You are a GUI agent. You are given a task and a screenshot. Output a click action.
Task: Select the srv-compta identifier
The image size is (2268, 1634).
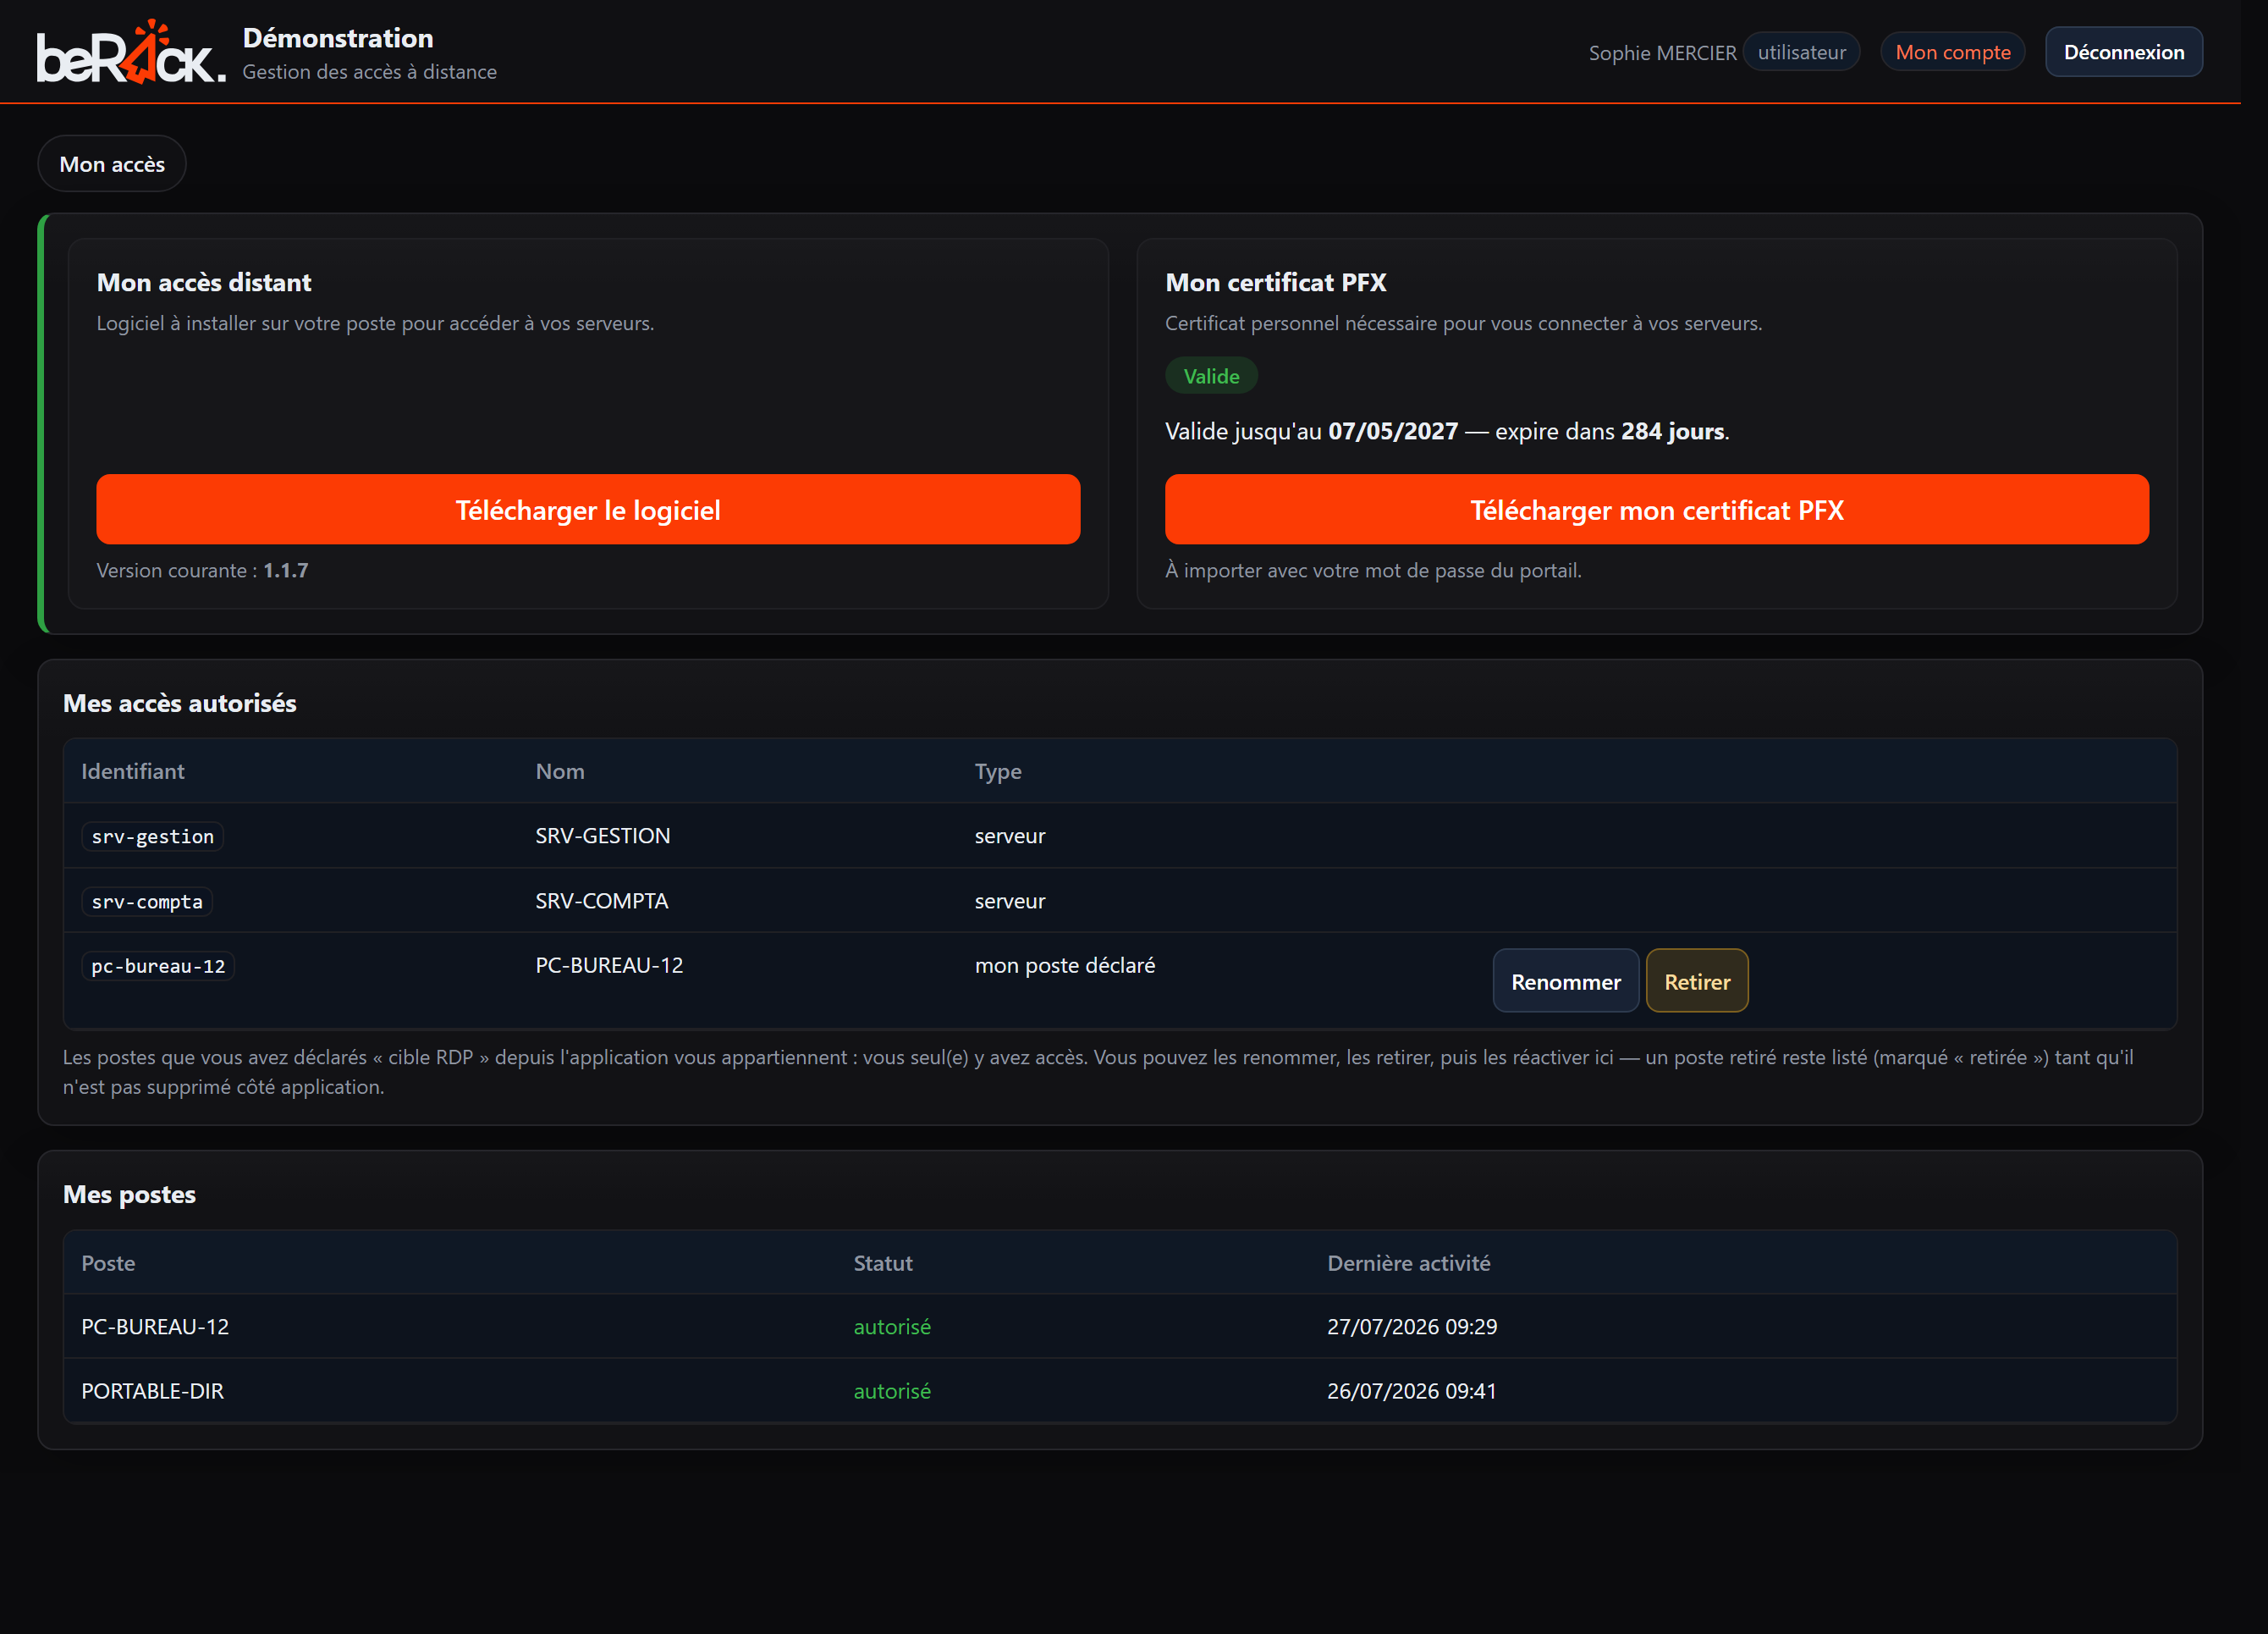(x=147, y=902)
